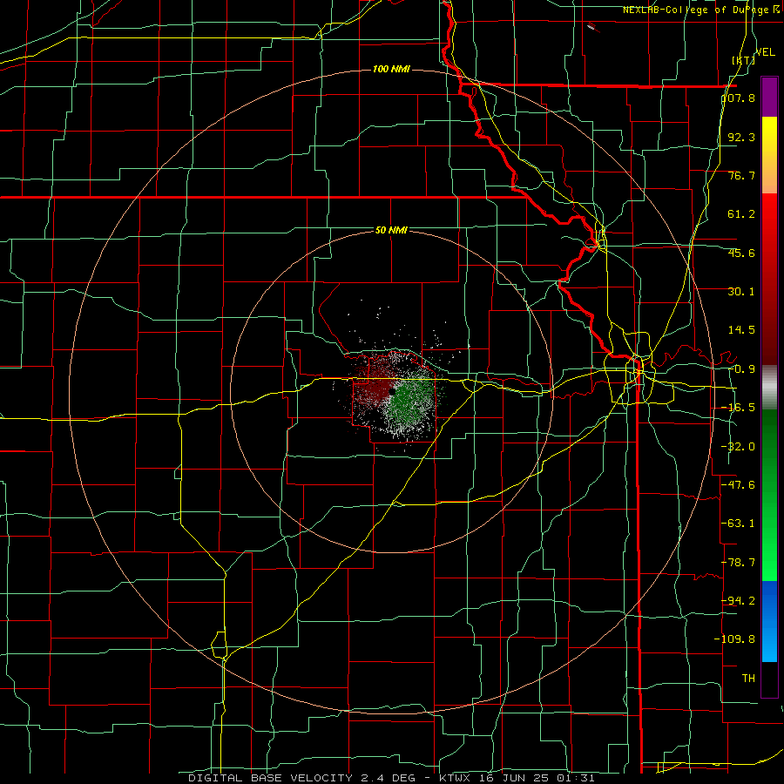Click the 107.8 value on velocity scale
This screenshot has height=784, width=784.
click(x=739, y=98)
